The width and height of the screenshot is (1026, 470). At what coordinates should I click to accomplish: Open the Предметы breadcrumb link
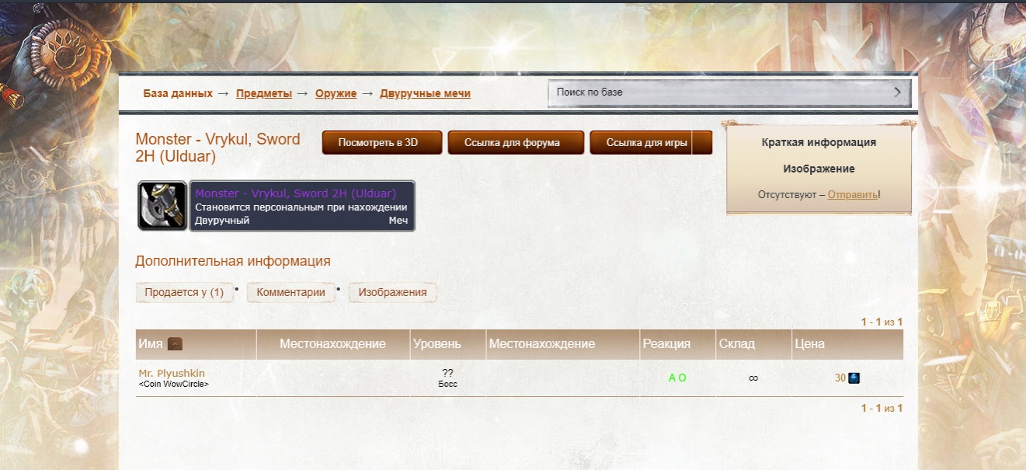pyautogui.click(x=264, y=93)
